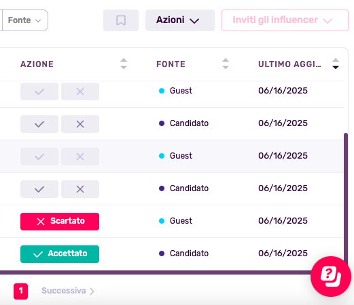354x305 pixels.
Task: Sort table by Azione column
Action: [124, 64]
